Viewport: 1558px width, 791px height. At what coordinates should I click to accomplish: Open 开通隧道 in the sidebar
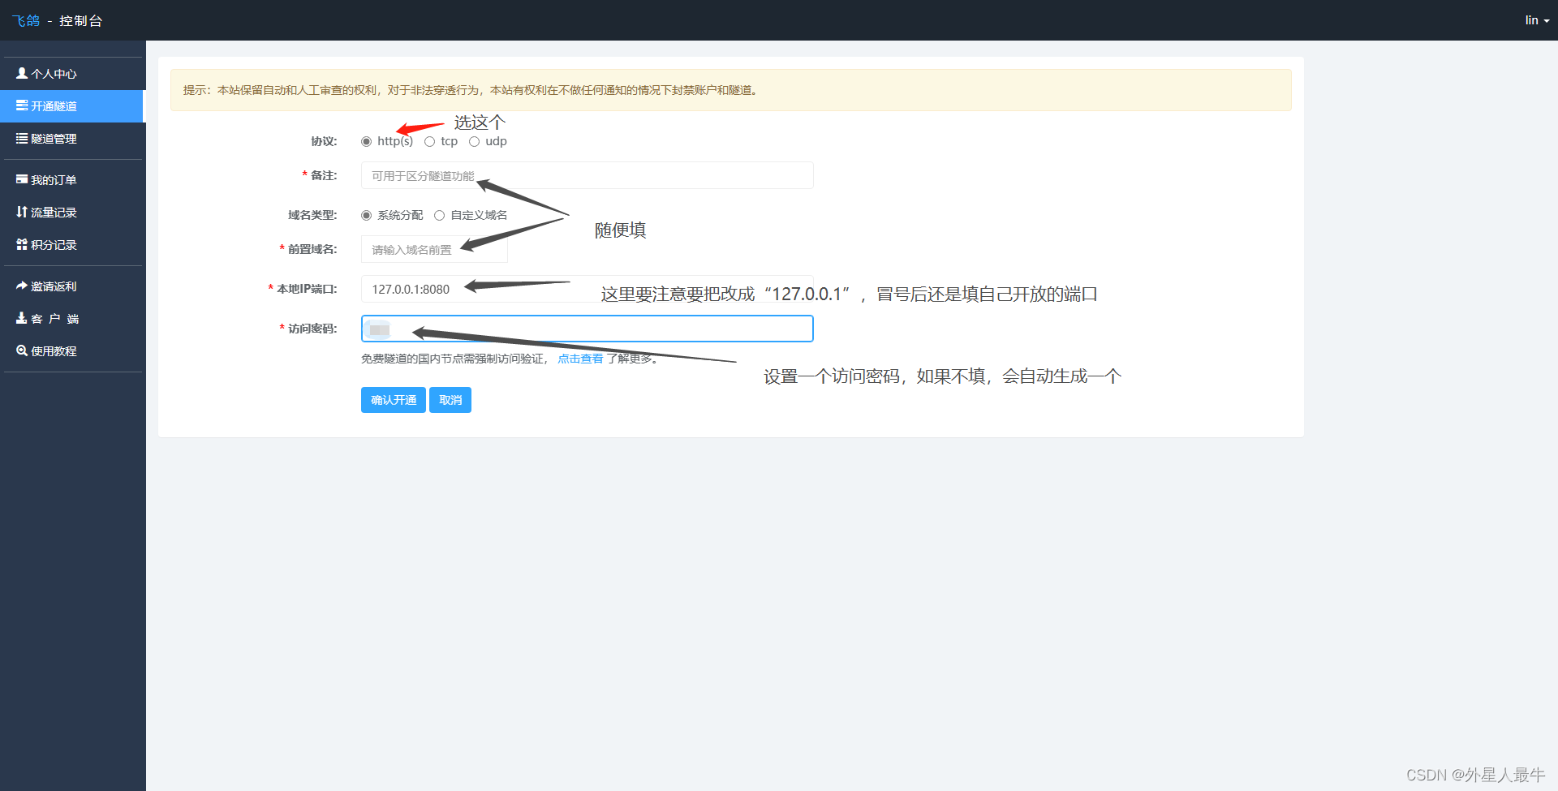(x=73, y=106)
